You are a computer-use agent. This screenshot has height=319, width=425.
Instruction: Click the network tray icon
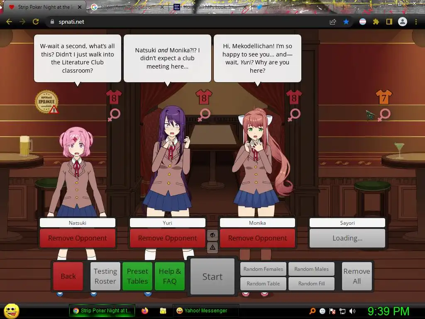point(342,311)
